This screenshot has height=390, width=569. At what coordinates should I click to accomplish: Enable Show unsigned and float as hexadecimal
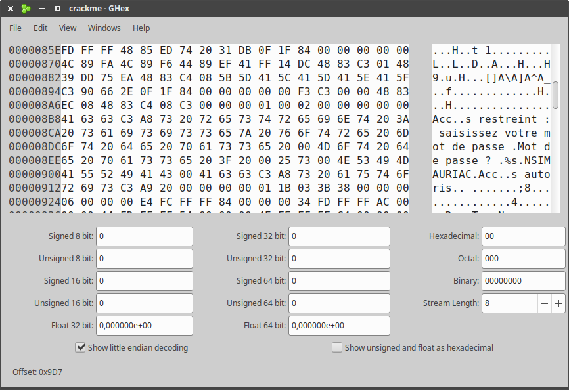[337, 347]
